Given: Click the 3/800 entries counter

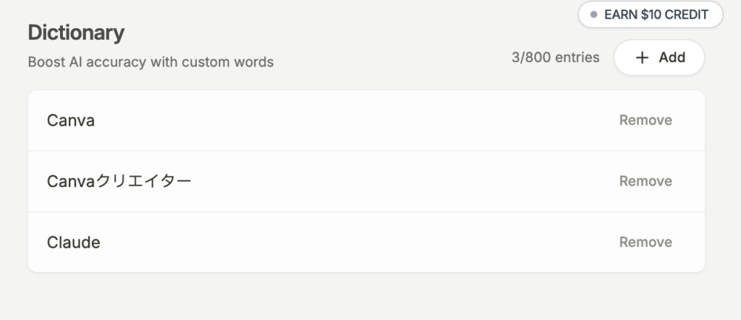Looking at the screenshot, I should pos(555,58).
